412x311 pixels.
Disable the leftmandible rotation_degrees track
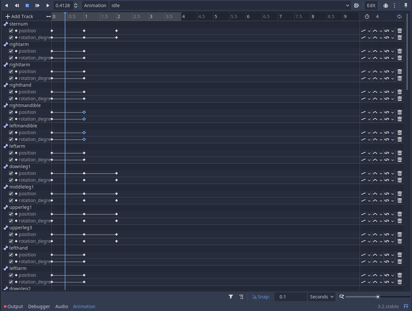(11, 139)
